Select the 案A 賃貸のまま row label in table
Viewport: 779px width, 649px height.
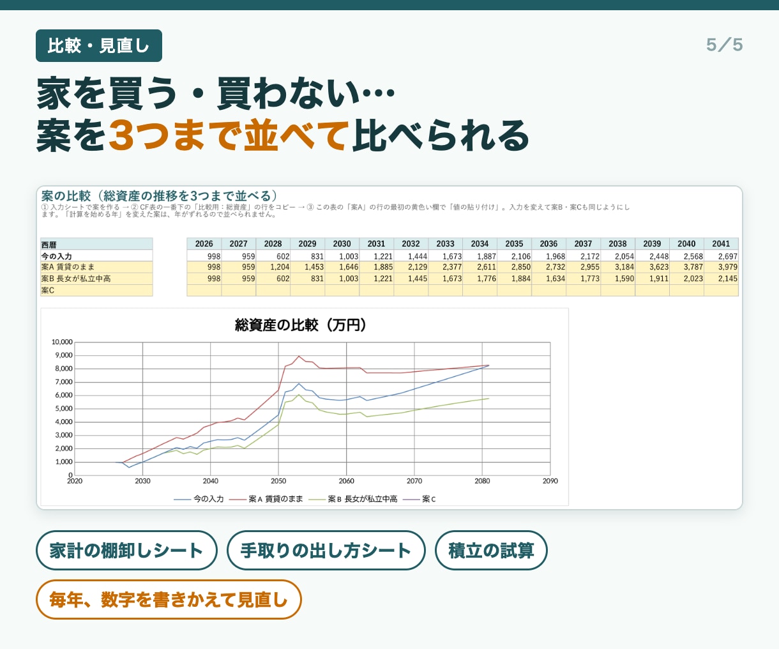pos(96,267)
